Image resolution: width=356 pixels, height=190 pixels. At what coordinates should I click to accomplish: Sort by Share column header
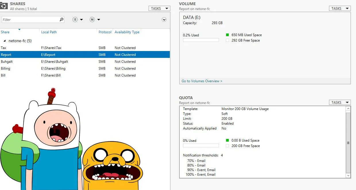click(5, 32)
